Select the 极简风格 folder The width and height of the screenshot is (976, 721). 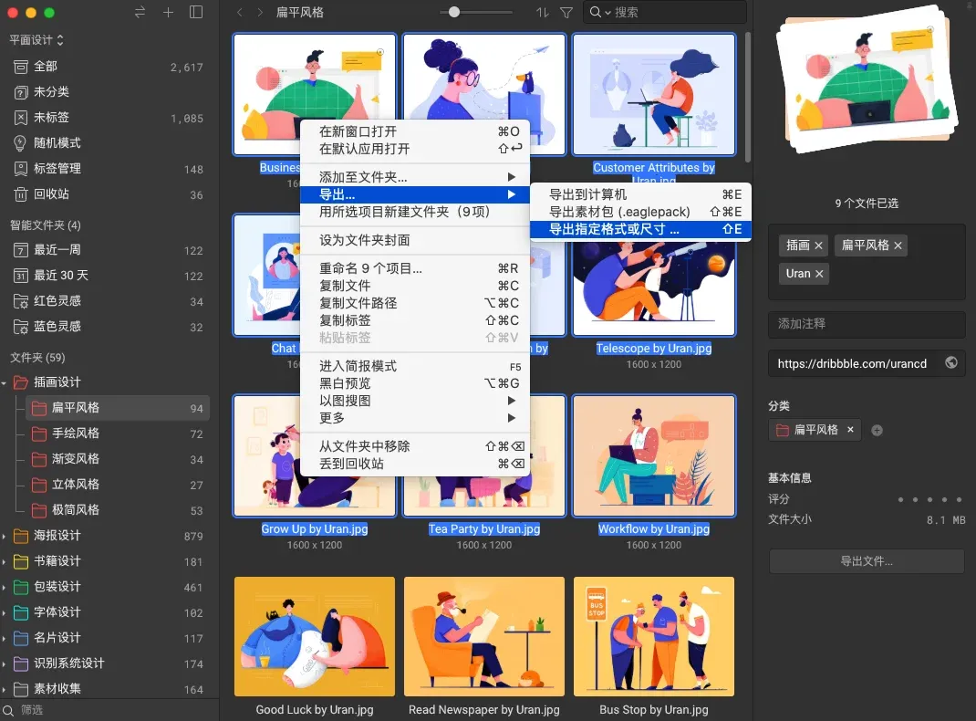(x=118, y=510)
